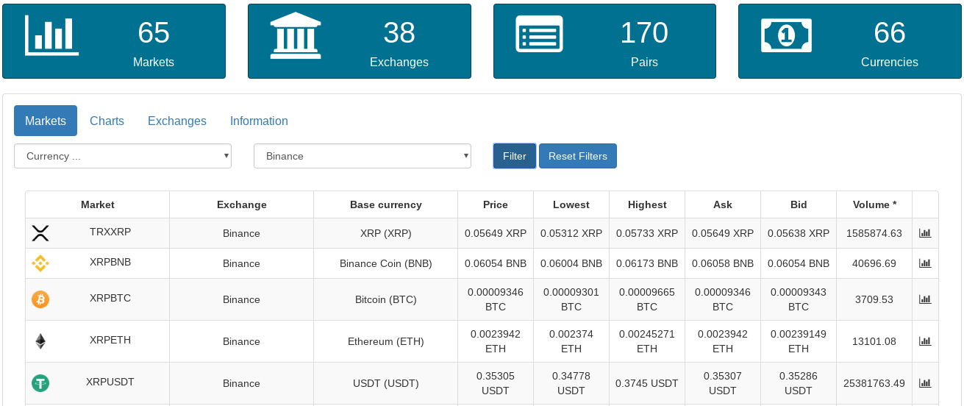
Task: Click the Bitcoin logo in XRPBTC row
Action: click(40, 299)
